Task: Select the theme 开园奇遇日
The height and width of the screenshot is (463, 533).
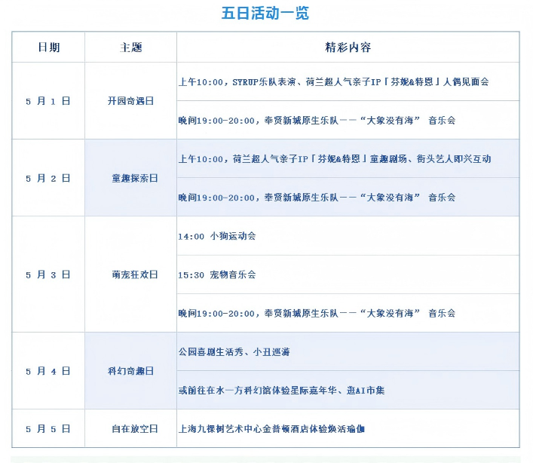Action: pyautogui.click(x=131, y=101)
